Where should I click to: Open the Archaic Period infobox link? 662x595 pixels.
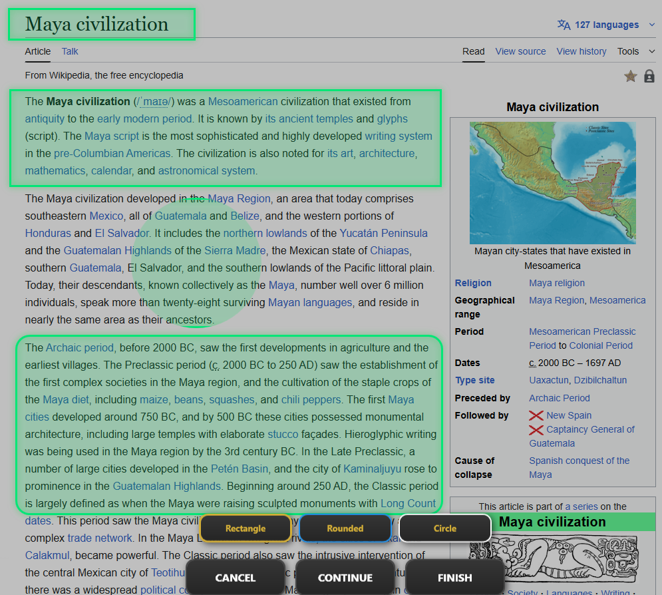point(560,399)
